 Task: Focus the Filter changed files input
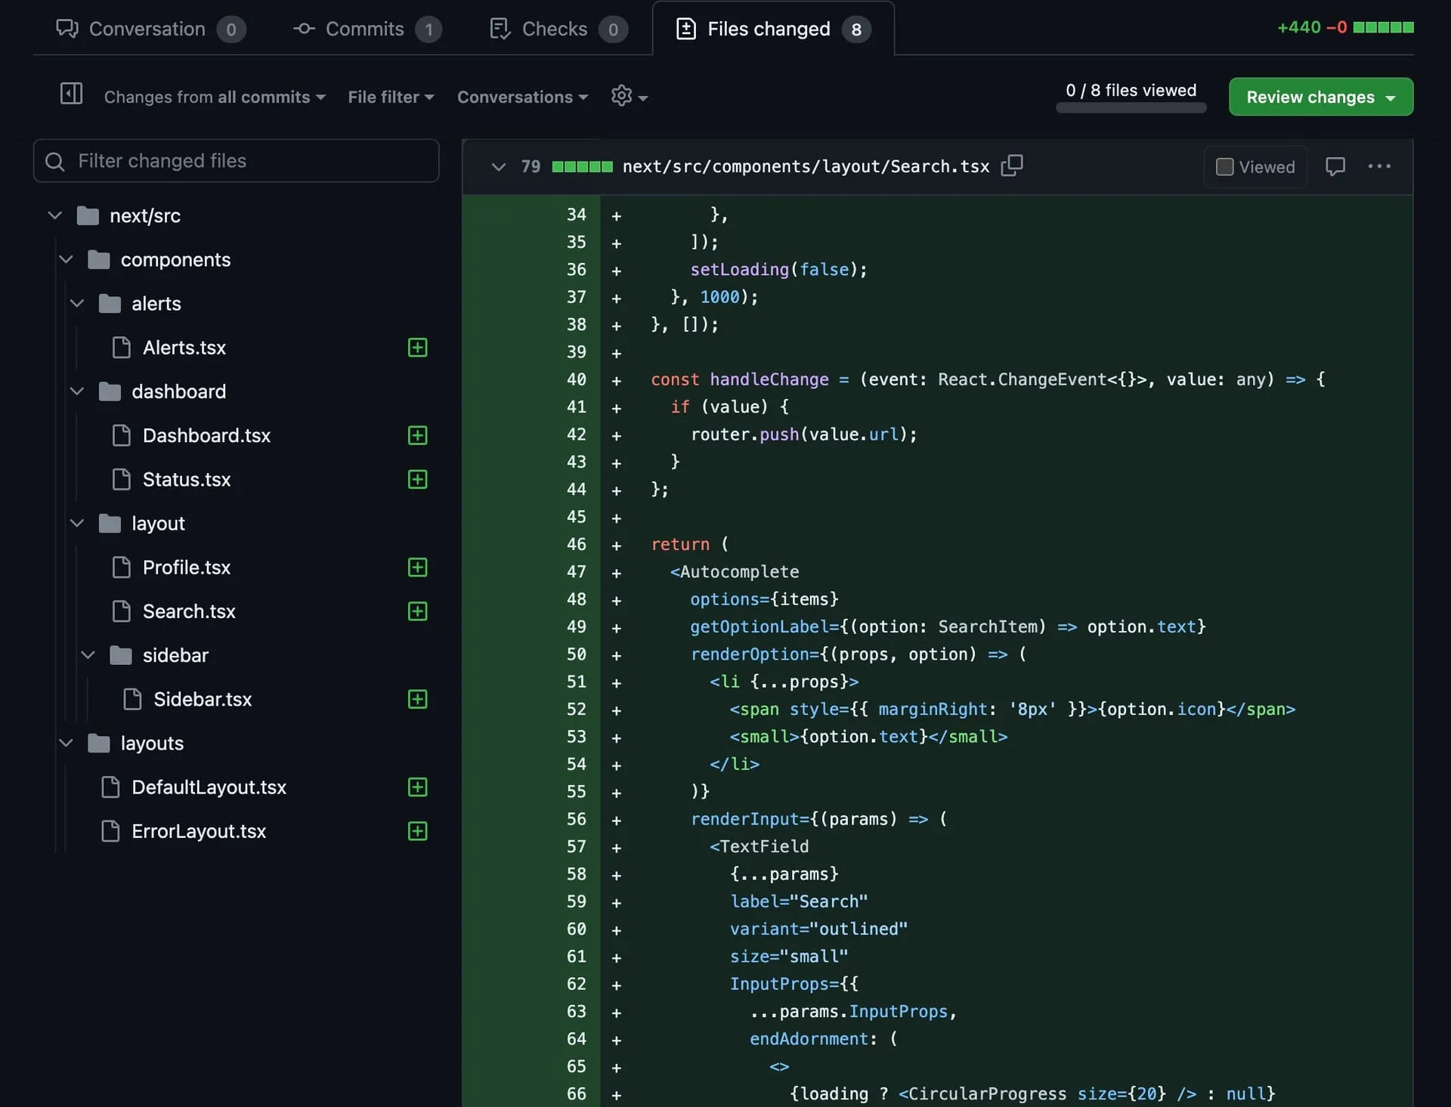pyautogui.click(x=236, y=161)
